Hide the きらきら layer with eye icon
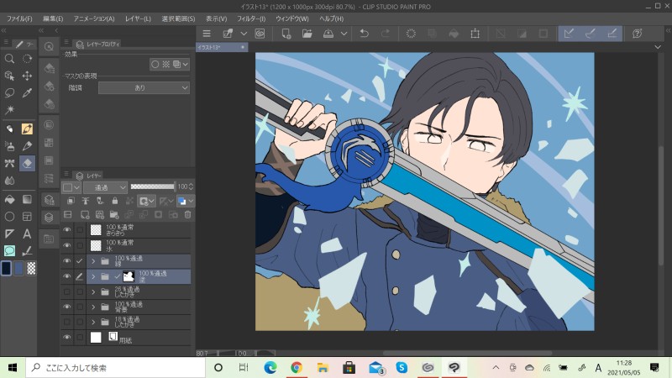Image resolution: width=672 pixels, height=378 pixels. (67, 230)
